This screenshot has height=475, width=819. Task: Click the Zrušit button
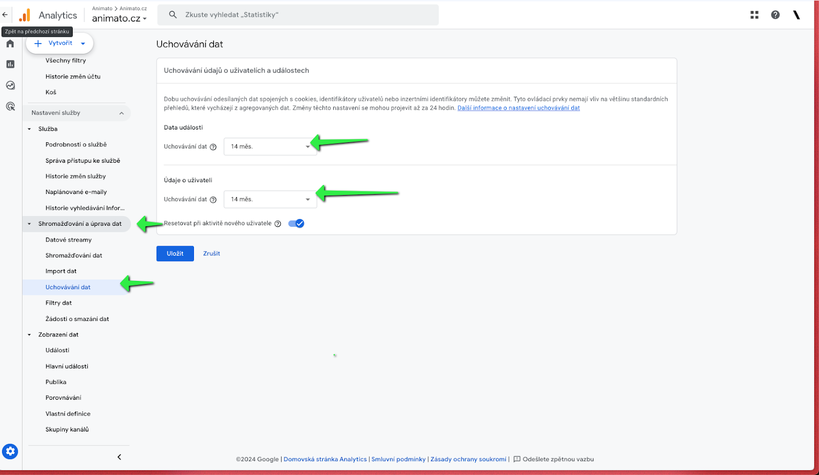pos(211,253)
